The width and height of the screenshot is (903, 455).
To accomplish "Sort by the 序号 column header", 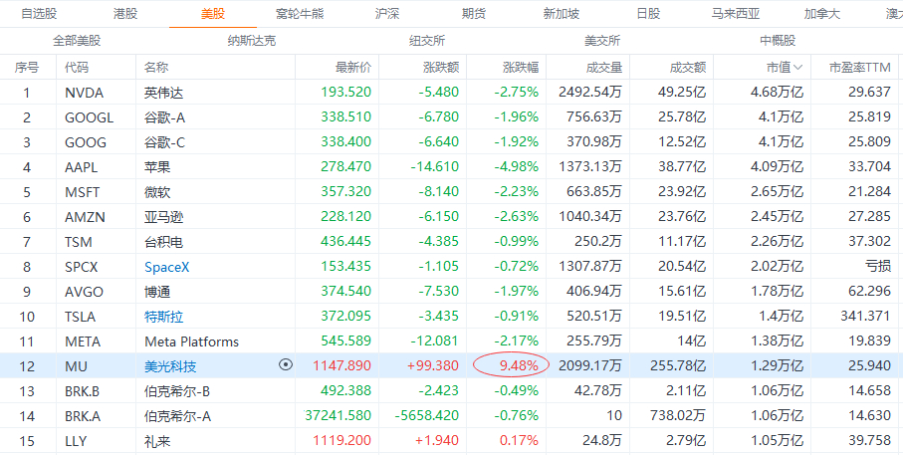I will pyautogui.click(x=27, y=68).
